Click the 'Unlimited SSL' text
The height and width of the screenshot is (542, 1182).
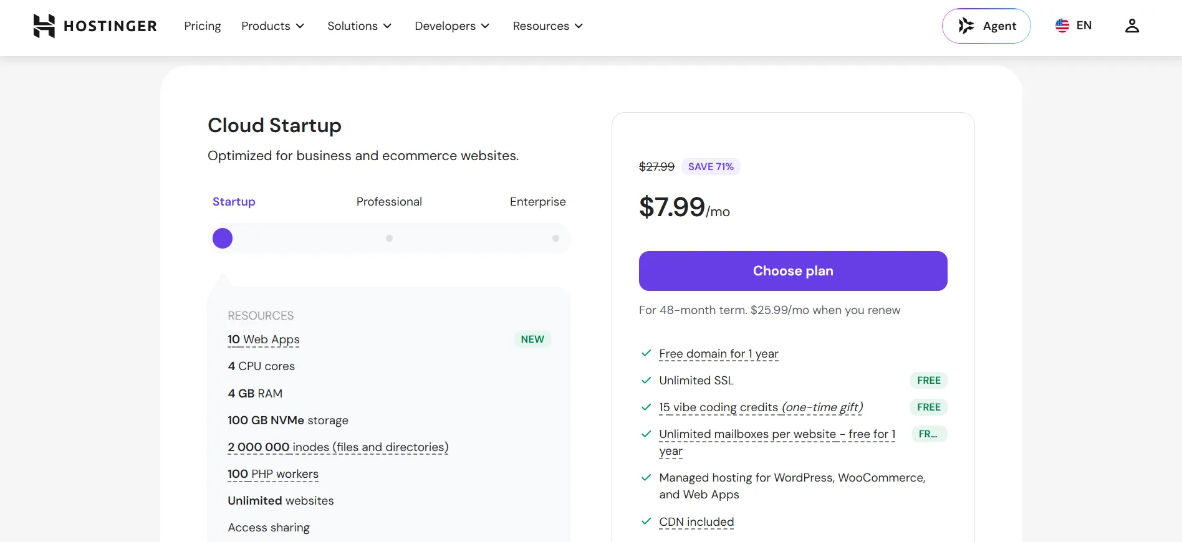696,381
